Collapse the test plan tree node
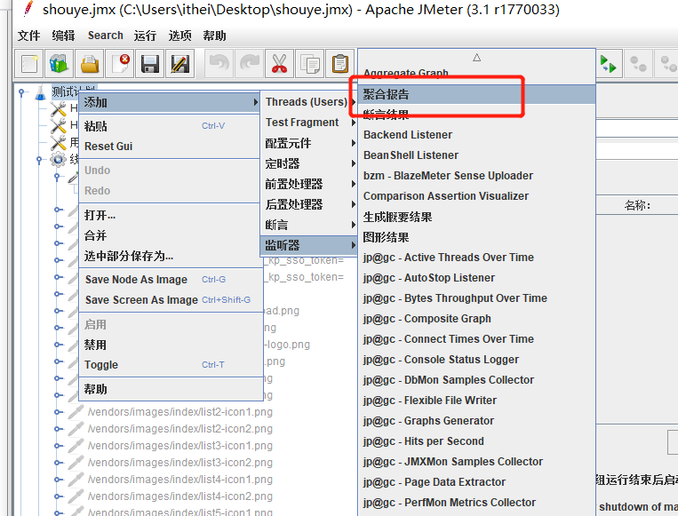678x516 pixels. point(21,92)
